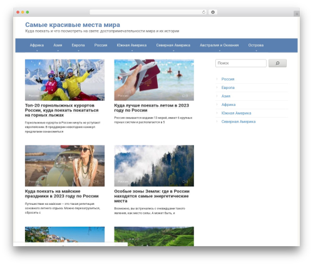Open the Европа menu in the navigation bar
Image resolution: width=313 pixels, height=265 pixels.
78,45
